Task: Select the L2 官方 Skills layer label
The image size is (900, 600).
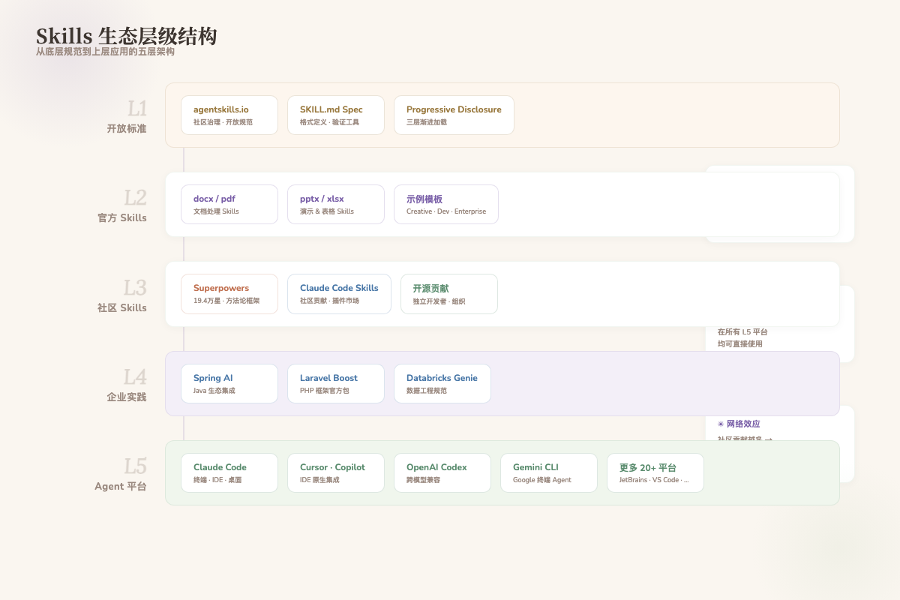Action: pyautogui.click(x=122, y=205)
